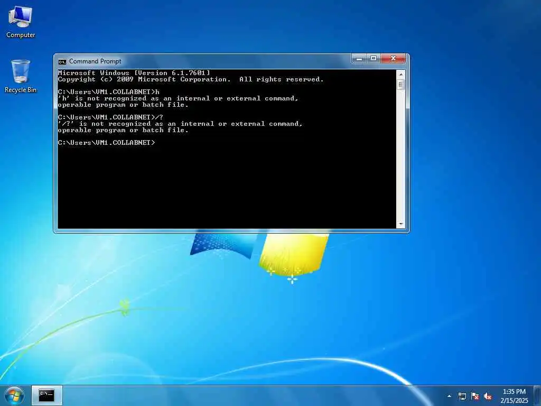Click the prompt line ending with '>/?'

110,117
